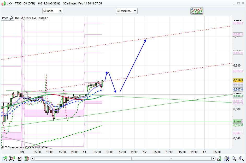Click the chart list/template icon in bottom toolbar
The image size is (246, 163).
(x=19, y=158)
